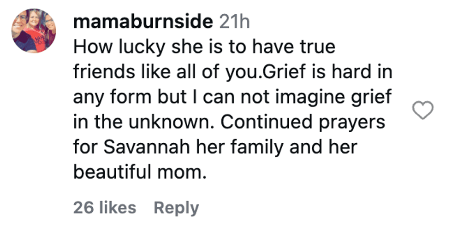Click the gray time posted label
The width and height of the screenshot is (452, 234).
click(x=234, y=22)
